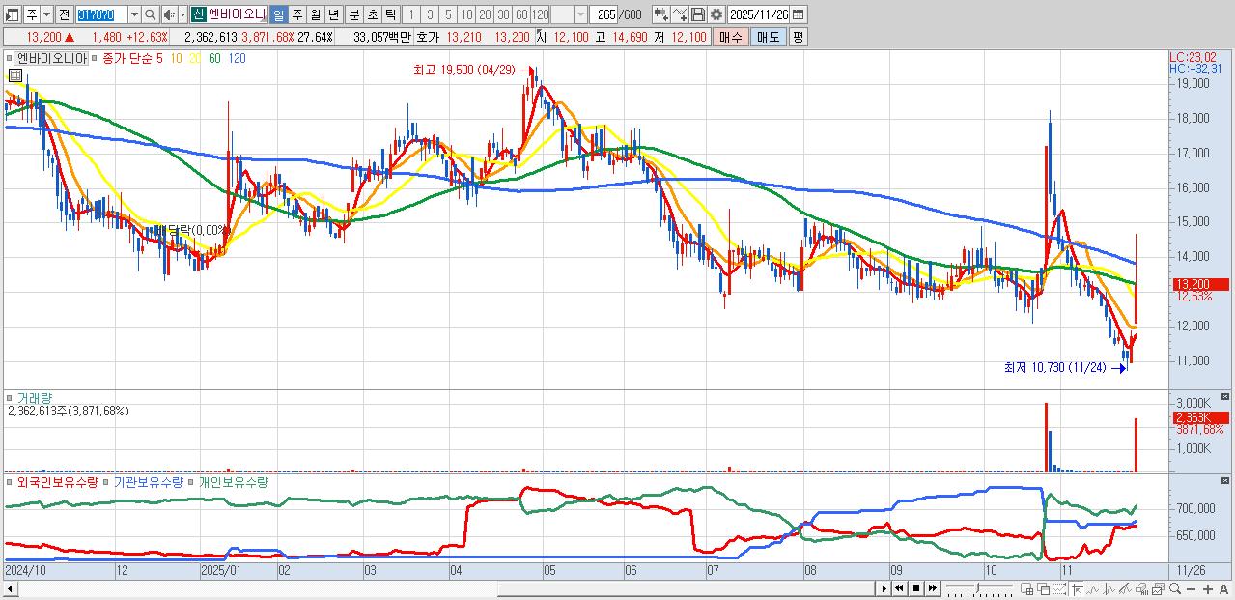
Task: Collapse the holdings pane corner button
Action: click(1225, 481)
